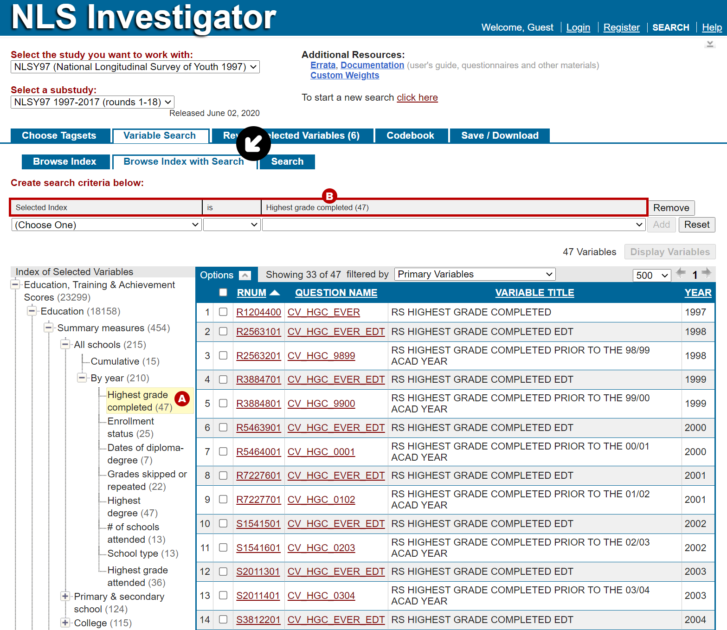Sort by QUESTION NAME column header

point(336,293)
